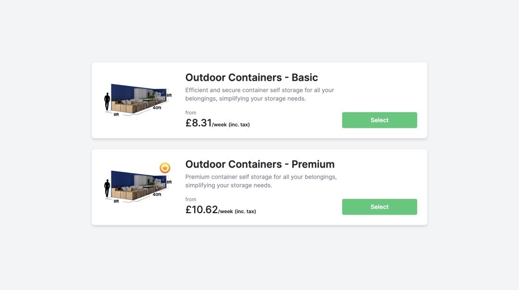Click the "Outdoor Containers - Basic" heading

coord(251,78)
